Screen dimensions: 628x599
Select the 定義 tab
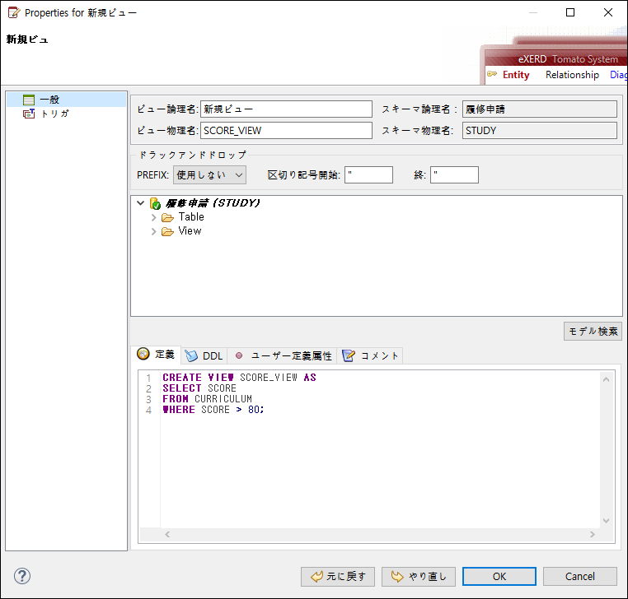(157, 355)
